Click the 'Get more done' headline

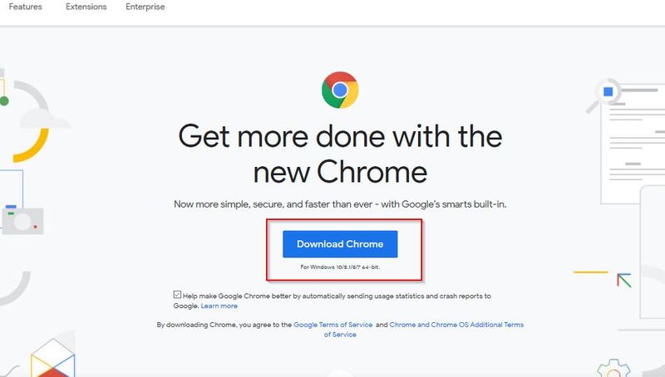(x=340, y=154)
